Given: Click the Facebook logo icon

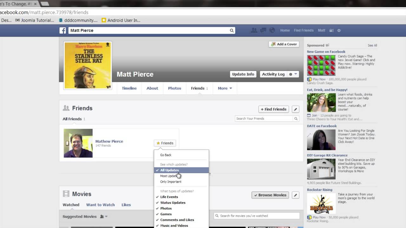Looking at the screenshot, I should coord(63,30).
